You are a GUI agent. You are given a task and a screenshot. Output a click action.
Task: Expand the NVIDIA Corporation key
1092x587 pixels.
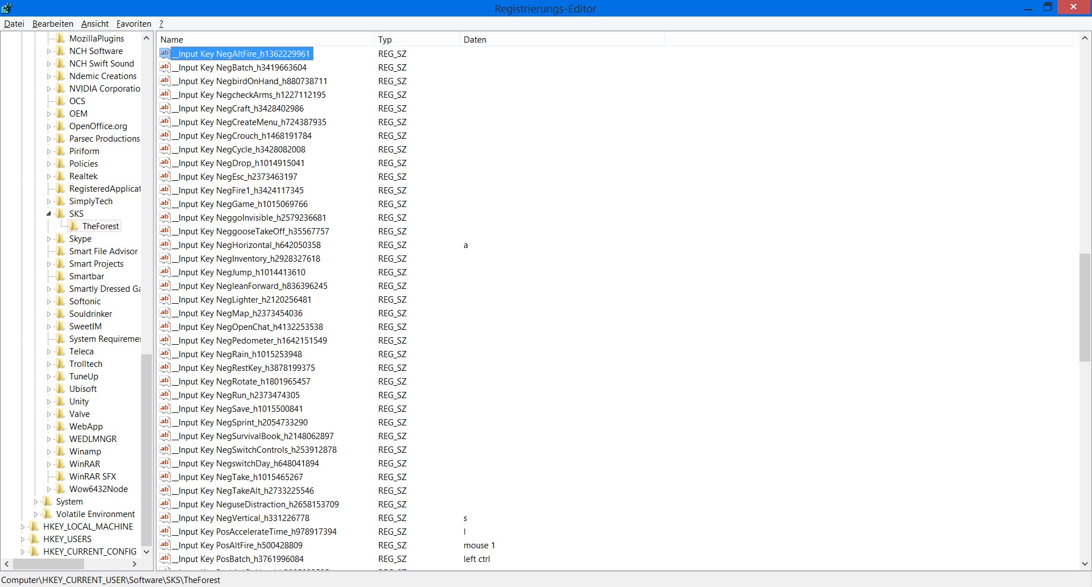[48, 89]
